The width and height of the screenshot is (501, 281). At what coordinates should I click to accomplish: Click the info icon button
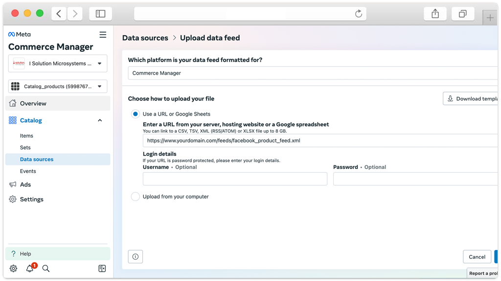136,257
